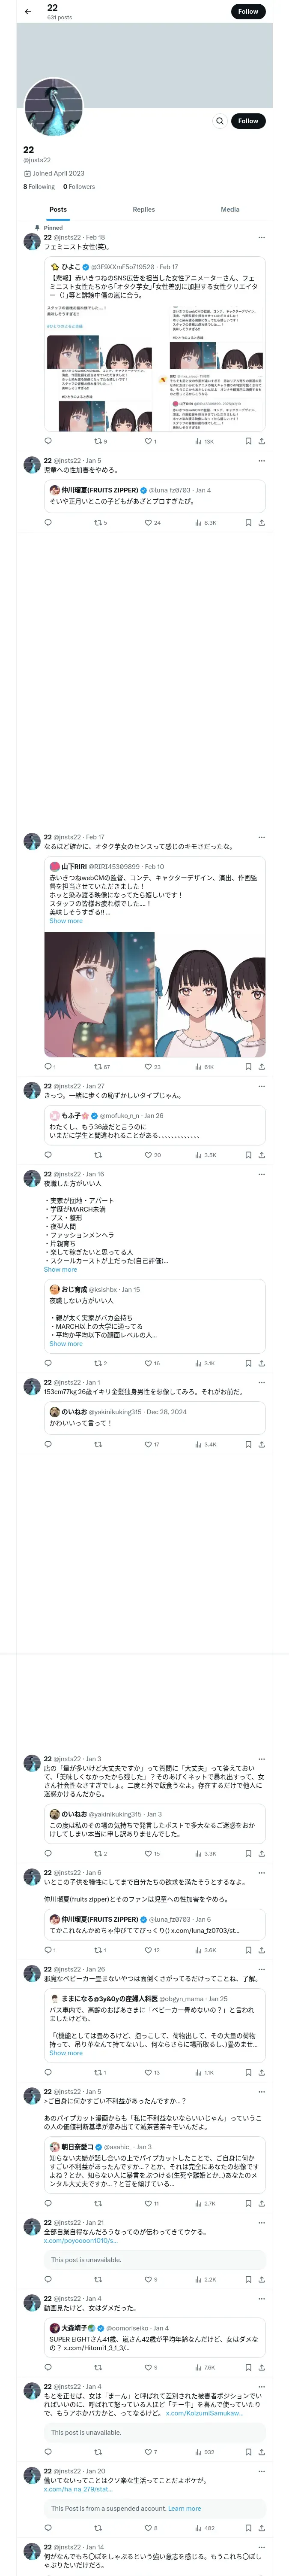Expand Show more on 夜職した方がいい人 post
Image resolution: width=289 pixels, height=2576 pixels.
coord(60,1269)
